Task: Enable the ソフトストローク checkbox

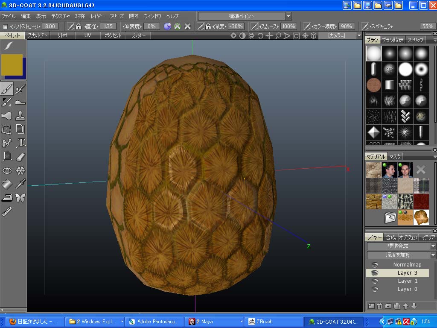Action: click(5, 26)
